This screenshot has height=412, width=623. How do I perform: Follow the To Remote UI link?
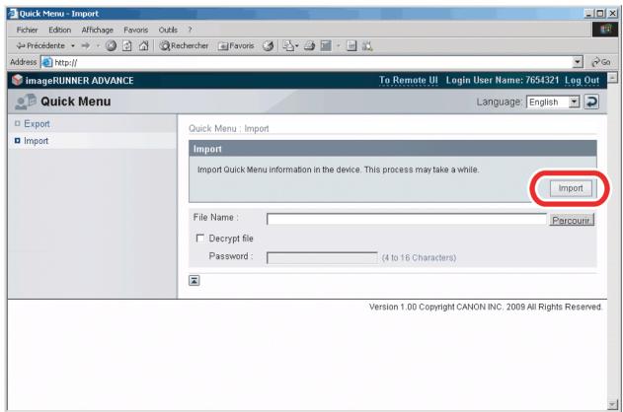(x=408, y=80)
